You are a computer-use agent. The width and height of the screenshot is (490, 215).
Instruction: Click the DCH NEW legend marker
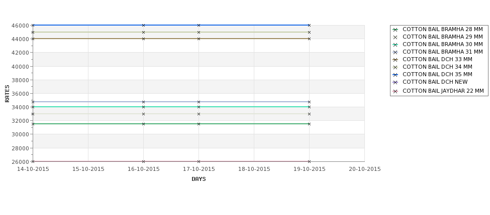click(395, 82)
